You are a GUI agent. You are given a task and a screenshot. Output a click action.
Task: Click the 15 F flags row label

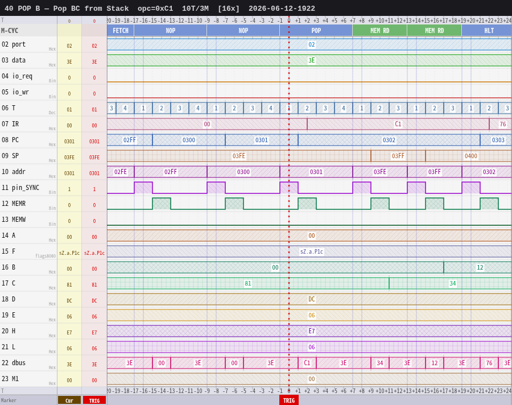click(9, 251)
